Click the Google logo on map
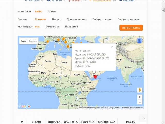Screen dimensions: 165x124 pyautogui.click(x=24, y=106)
